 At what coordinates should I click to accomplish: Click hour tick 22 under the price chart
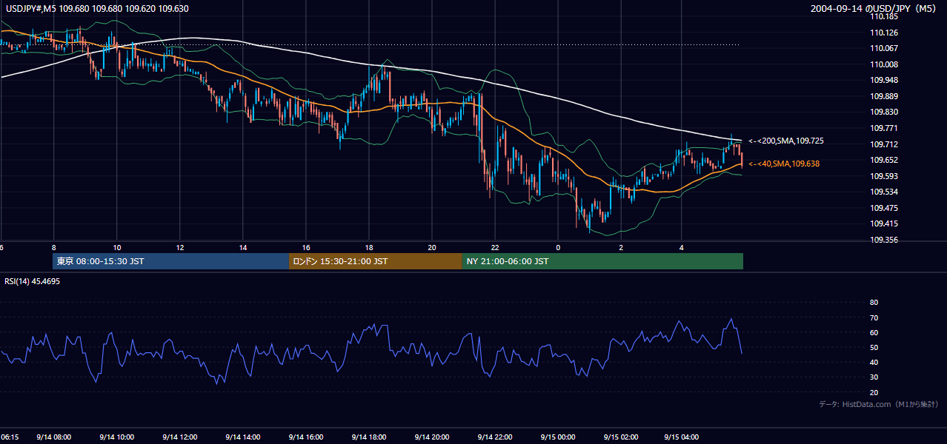click(495, 247)
